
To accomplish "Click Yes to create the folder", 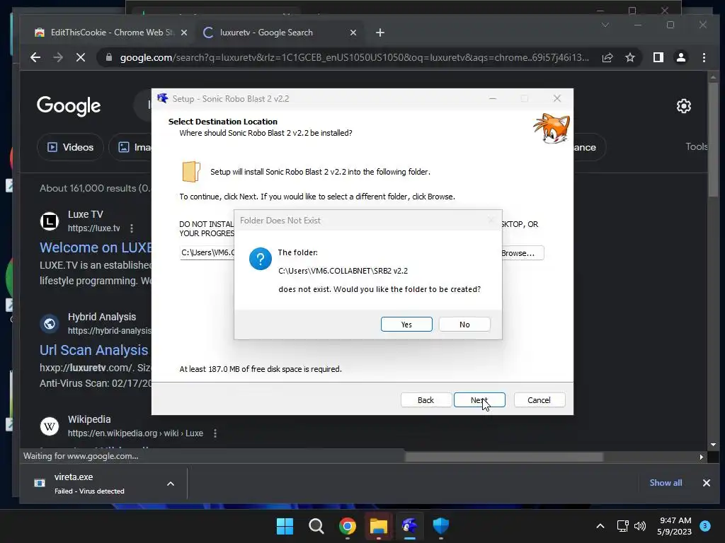I will 406,324.
